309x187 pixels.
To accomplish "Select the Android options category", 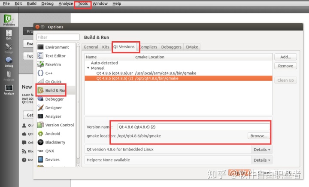I will tap(56, 134).
